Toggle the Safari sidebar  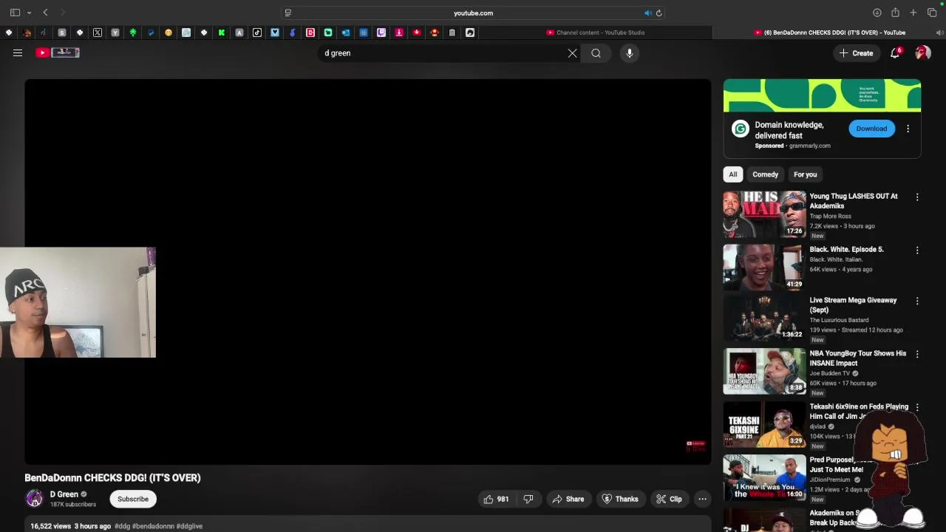click(x=15, y=13)
